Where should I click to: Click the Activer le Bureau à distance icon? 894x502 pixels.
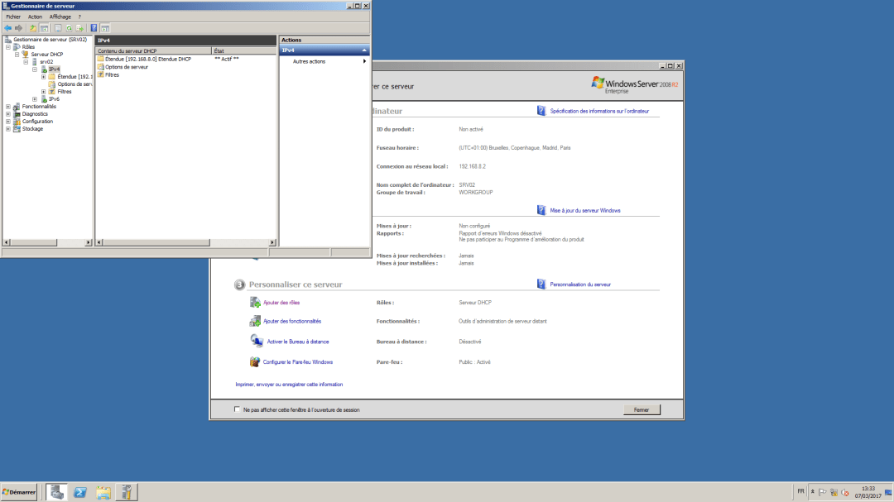(257, 340)
